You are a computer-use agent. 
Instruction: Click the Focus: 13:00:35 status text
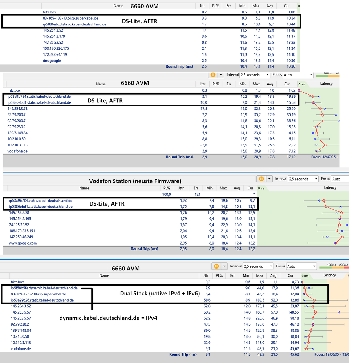pyautogui.click(x=332, y=354)
